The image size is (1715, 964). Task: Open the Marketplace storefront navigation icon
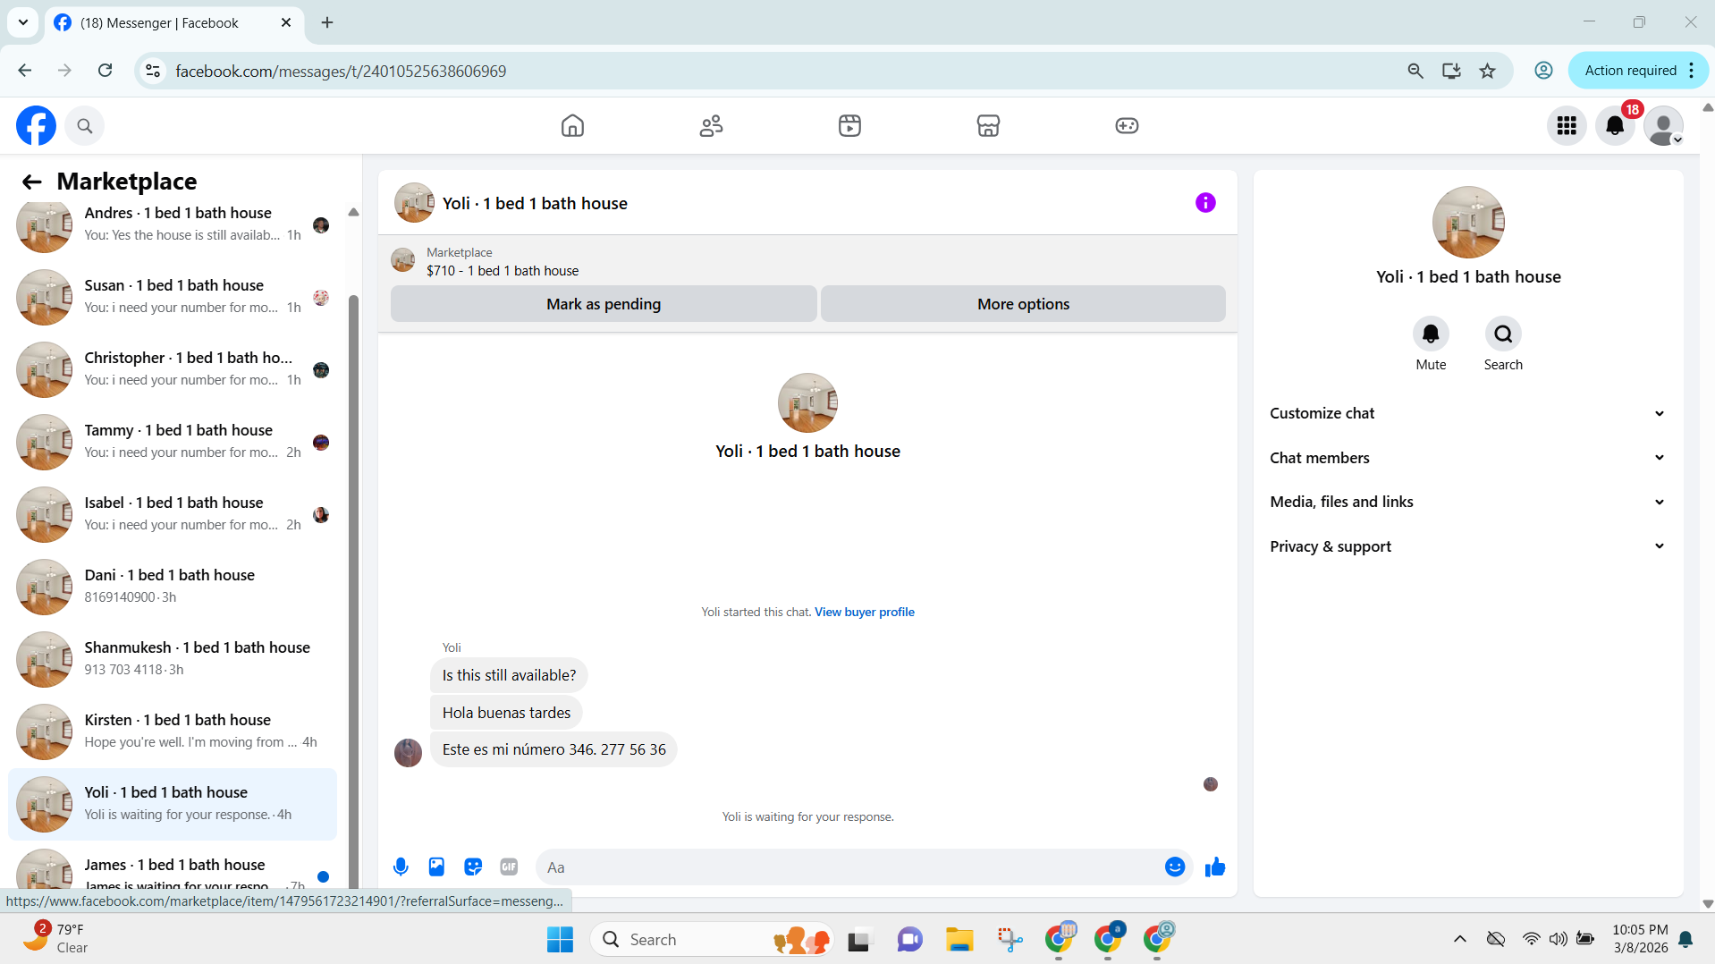tap(988, 126)
